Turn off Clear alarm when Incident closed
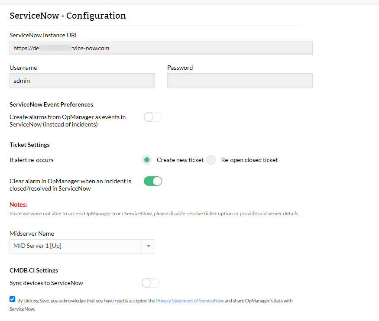 pyautogui.click(x=152, y=181)
